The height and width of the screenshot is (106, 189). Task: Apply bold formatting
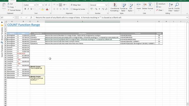point(25,9)
